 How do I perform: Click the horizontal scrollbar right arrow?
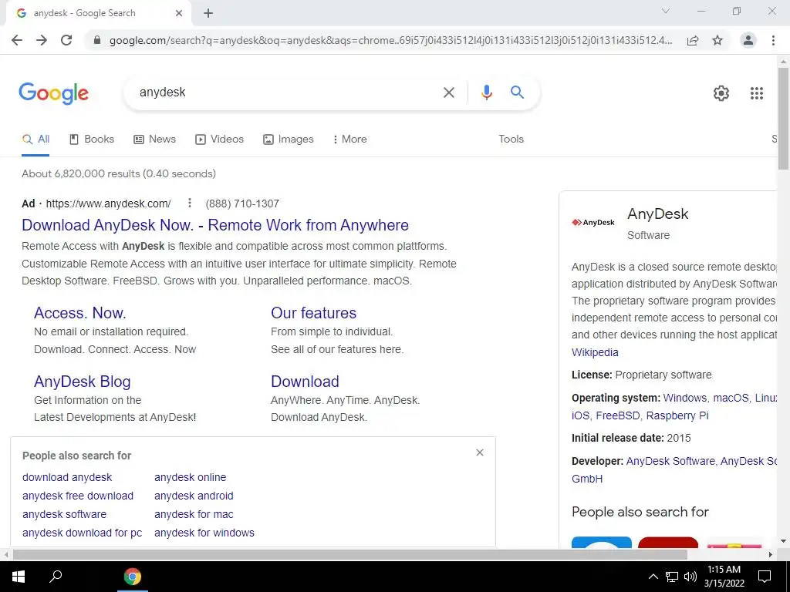771,555
